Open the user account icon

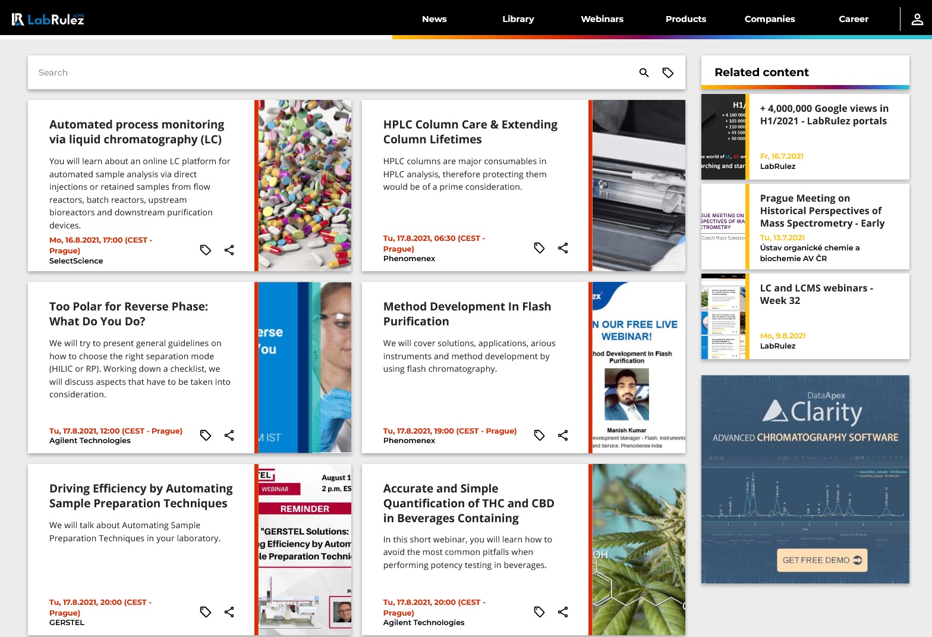tap(917, 19)
